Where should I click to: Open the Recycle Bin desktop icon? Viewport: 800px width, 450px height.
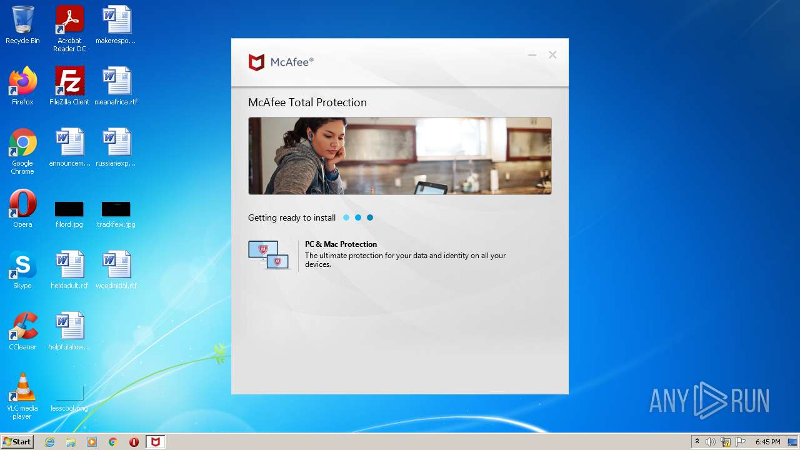[x=22, y=25]
